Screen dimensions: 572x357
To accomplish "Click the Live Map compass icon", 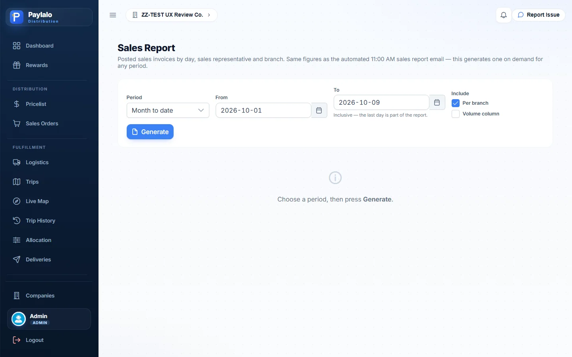I will [17, 201].
